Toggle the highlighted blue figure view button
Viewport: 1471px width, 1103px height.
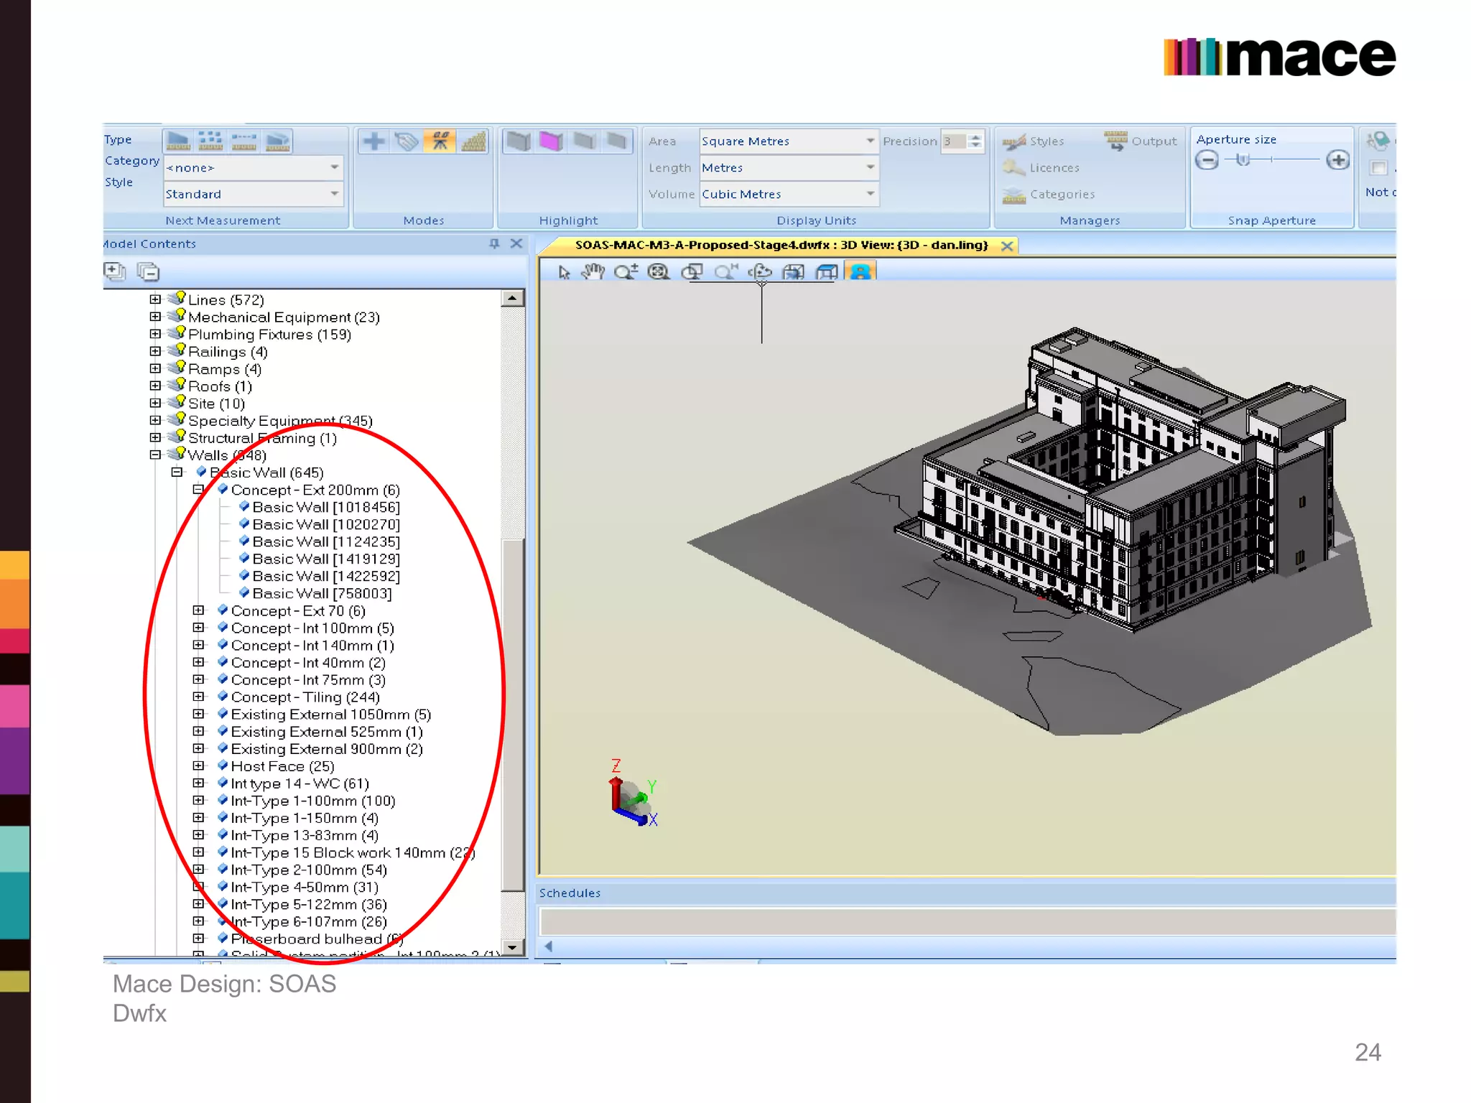[x=860, y=272]
